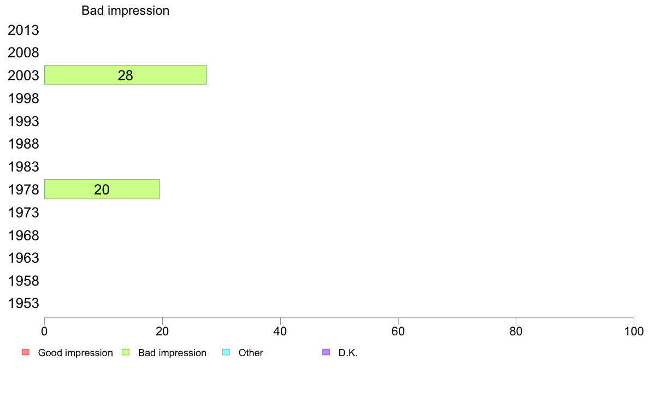Click the Good impression red legend swatch
Image resolution: width=649 pixels, height=402 pixels.
click(x=26, y=352)
